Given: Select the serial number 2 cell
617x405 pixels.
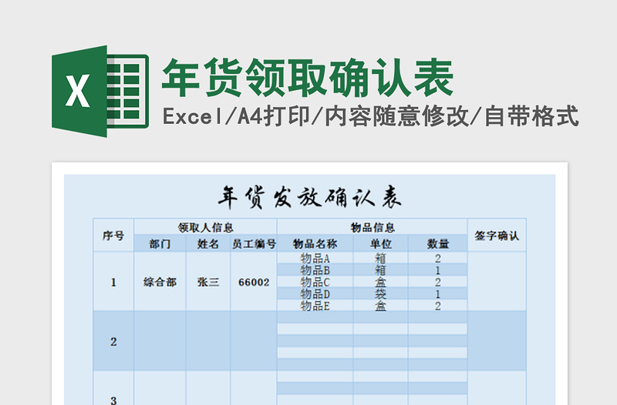Looking at the screenshot, I should click(x=113, y=341).
